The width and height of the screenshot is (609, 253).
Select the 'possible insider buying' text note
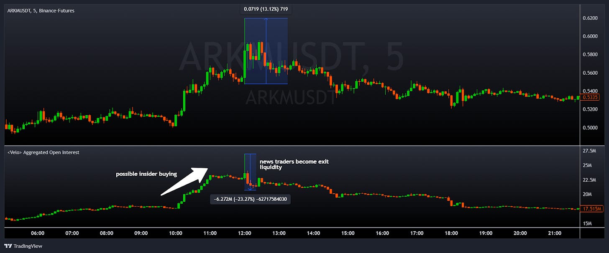coord(146,174)
